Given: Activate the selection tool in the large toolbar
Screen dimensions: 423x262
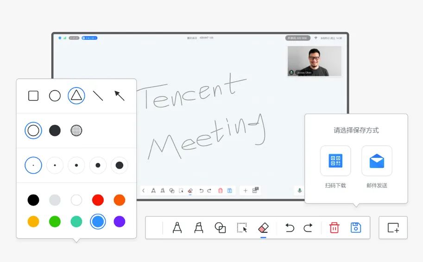Looking at the screenshot, I should point(242,228).
